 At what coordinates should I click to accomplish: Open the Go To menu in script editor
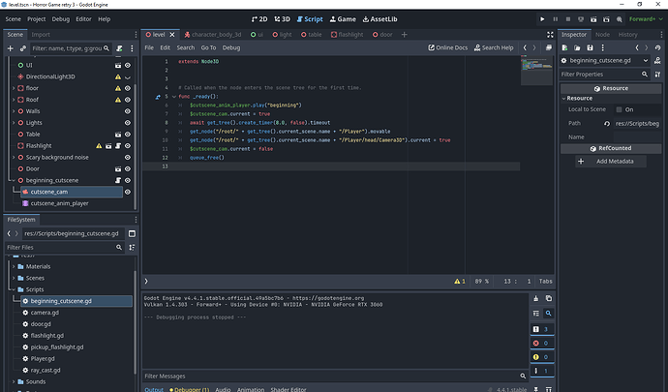[208, 47]
